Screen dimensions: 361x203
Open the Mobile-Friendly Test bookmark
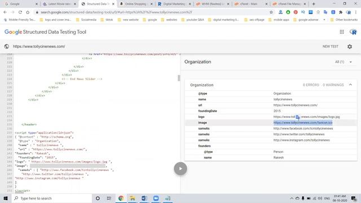pyautogui.click(x=20, y=20)
